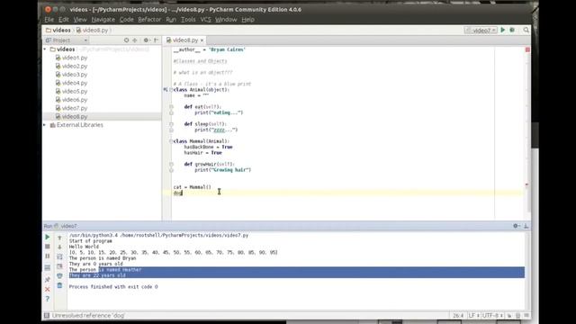
Task: Collapse all in Project panel
Action: tap(135, 40)
